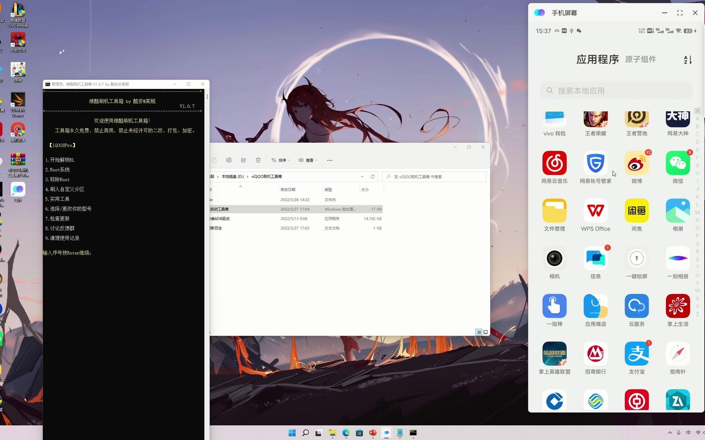Open 一刻相册 app

(678, 258)
